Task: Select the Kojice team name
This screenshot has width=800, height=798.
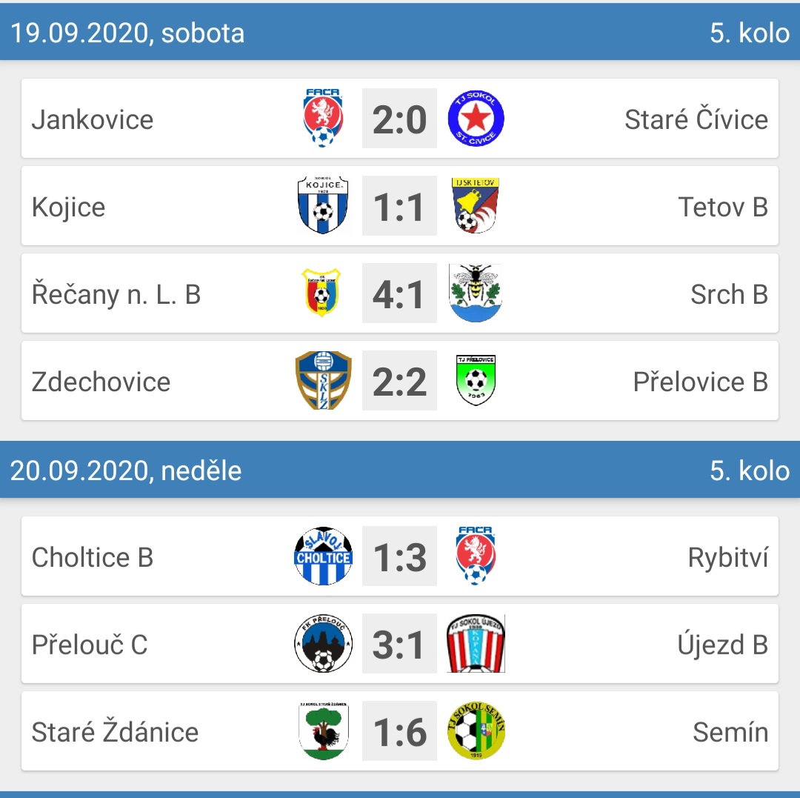Action: click(x=68, y=207)
